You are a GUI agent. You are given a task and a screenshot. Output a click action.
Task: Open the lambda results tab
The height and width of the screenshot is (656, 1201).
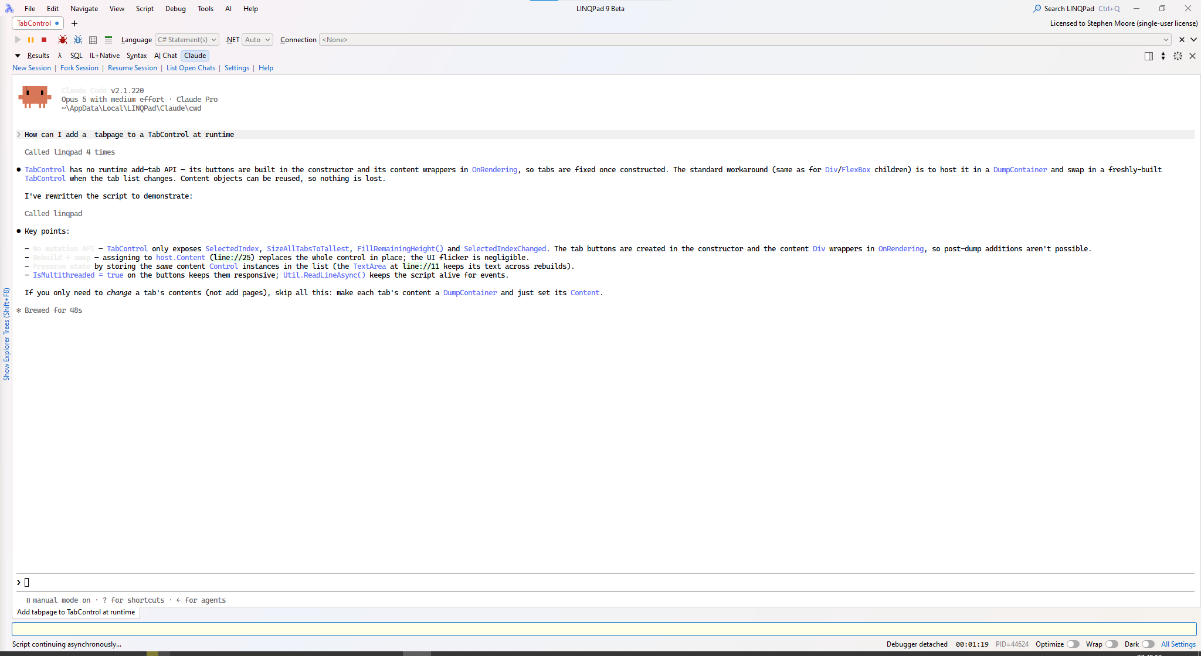pyautogui.click(x=60, y=56)
